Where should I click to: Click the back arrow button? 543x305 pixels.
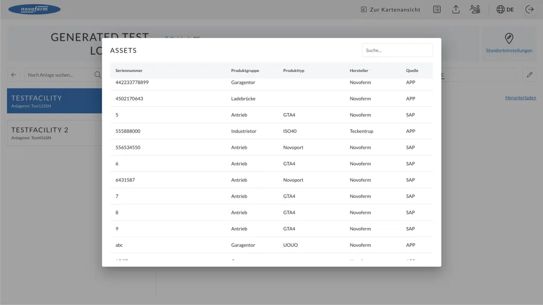pos(14,75)
